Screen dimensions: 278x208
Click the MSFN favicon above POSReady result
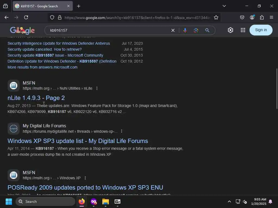pyautogui.click(x=14, y=175)
